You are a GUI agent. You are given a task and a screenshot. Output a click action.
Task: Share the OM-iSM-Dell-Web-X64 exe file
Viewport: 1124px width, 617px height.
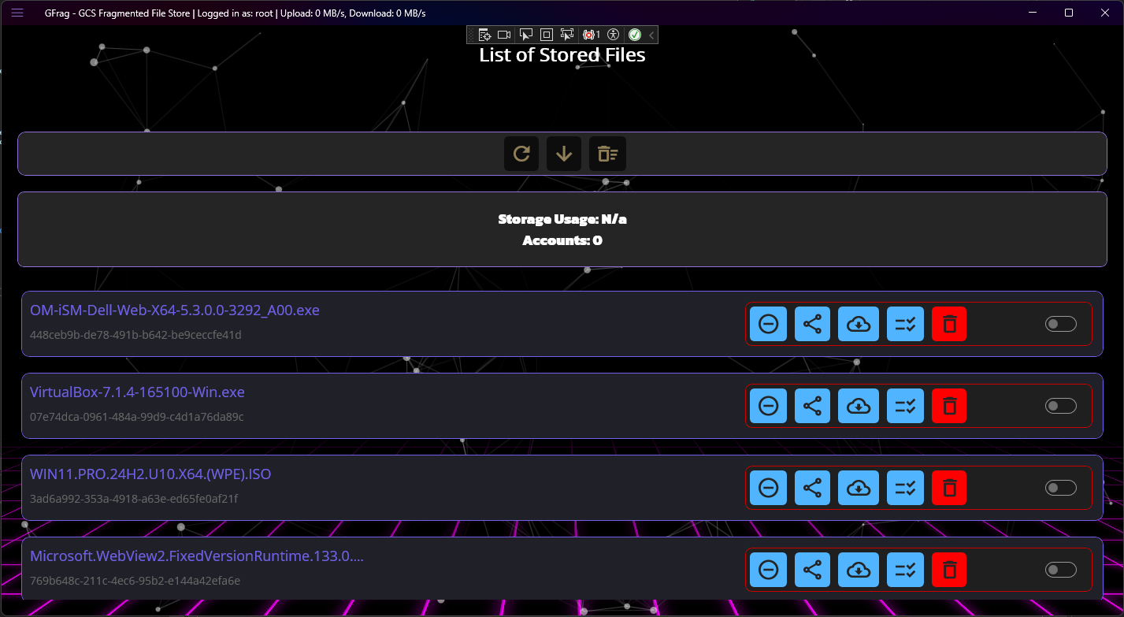[x=812, y=324]
